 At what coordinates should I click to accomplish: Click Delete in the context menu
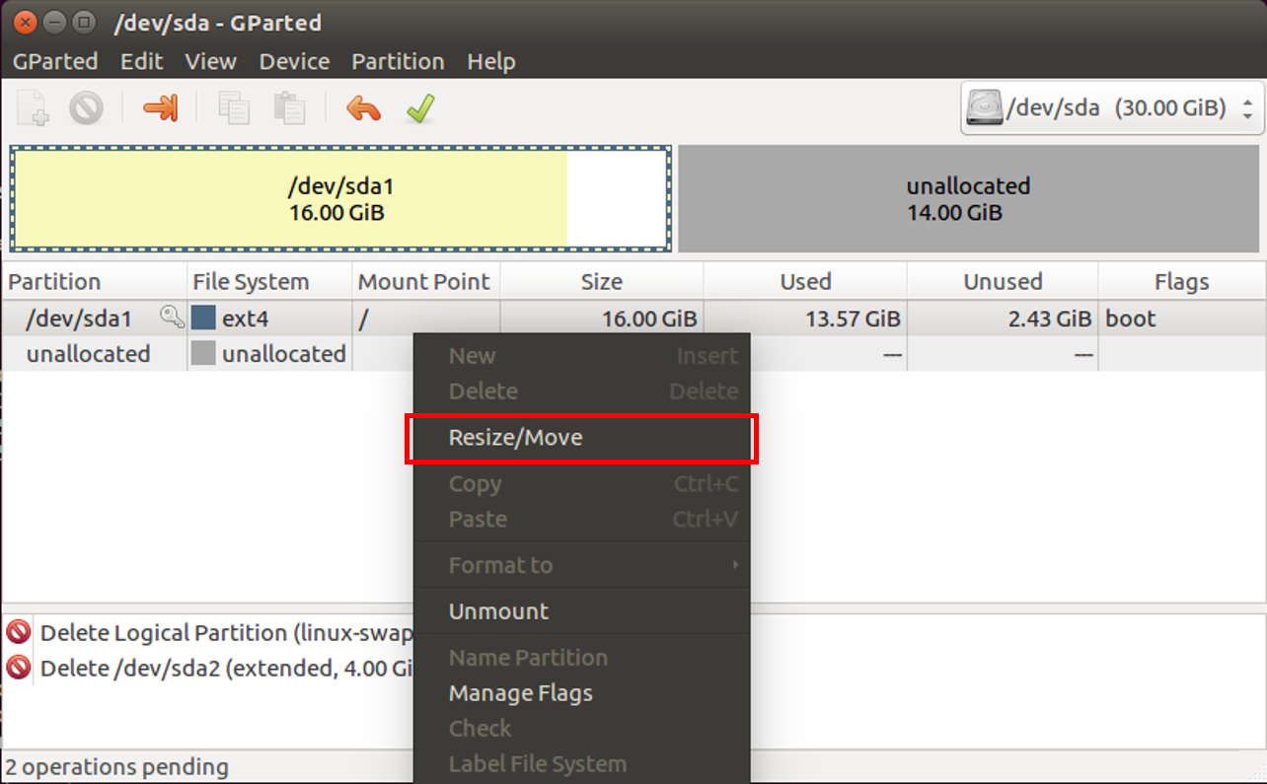coord(582,392)
